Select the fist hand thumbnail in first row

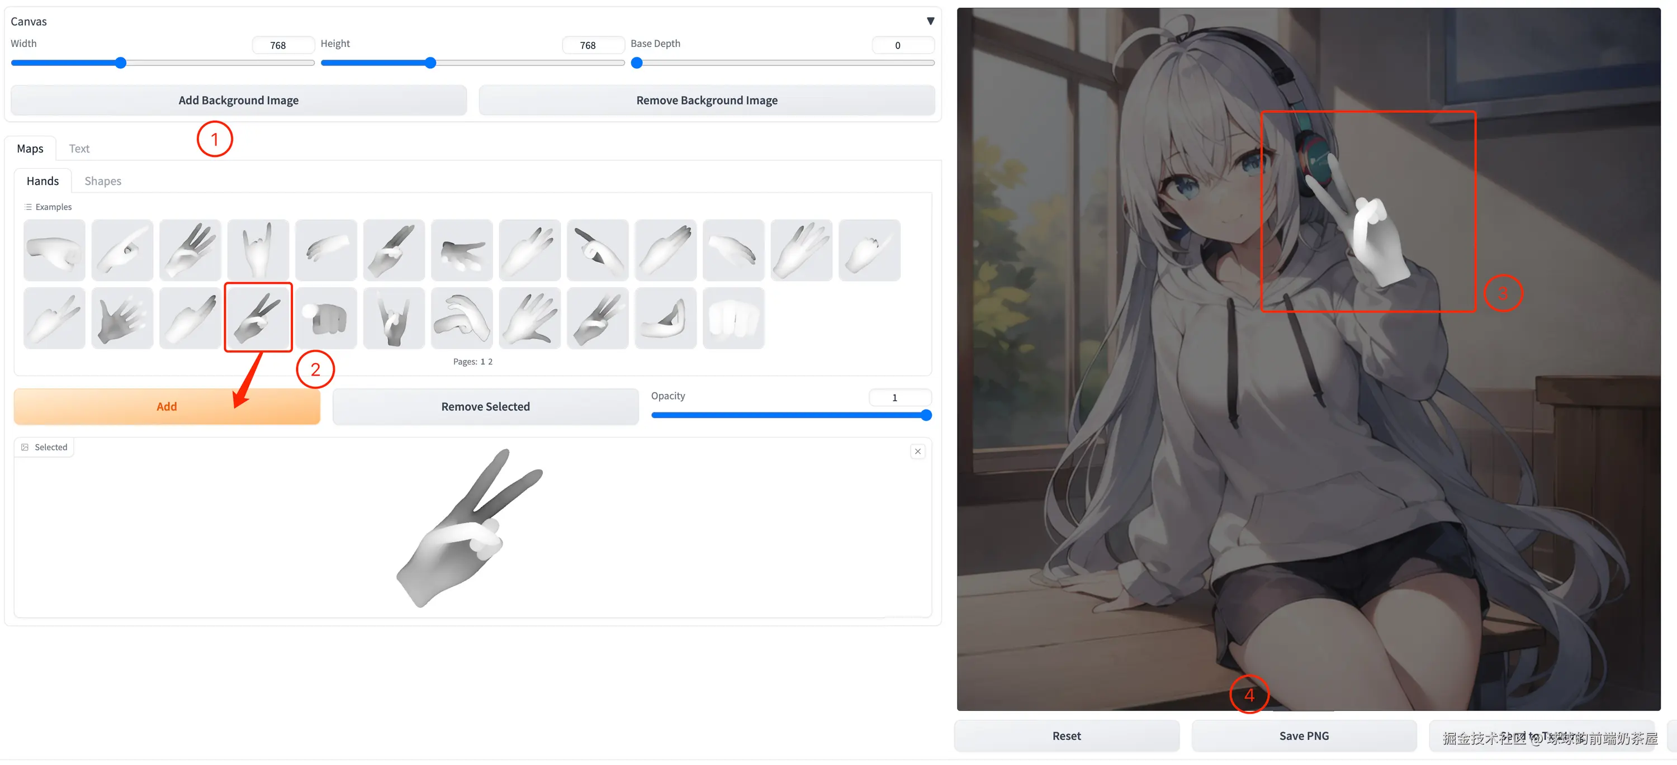coord(54,251)
